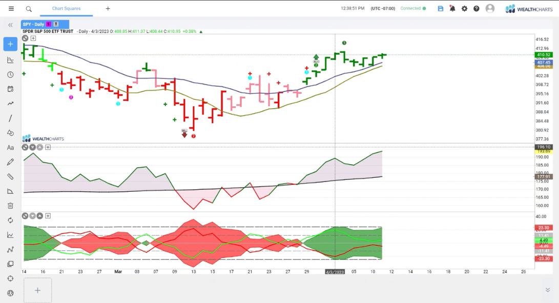
Task: Select the angle measurement tool
Action: pyautogui.click(x=10, y=191)
